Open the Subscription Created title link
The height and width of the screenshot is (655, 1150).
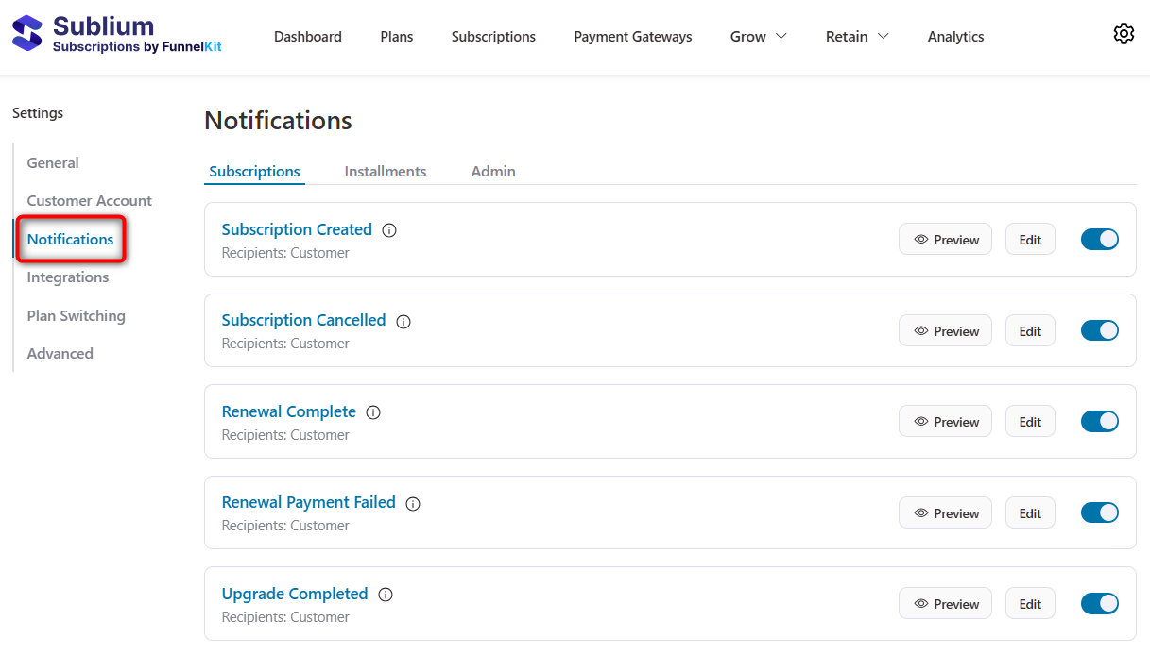pyautogui.click(x=297, y=229)
